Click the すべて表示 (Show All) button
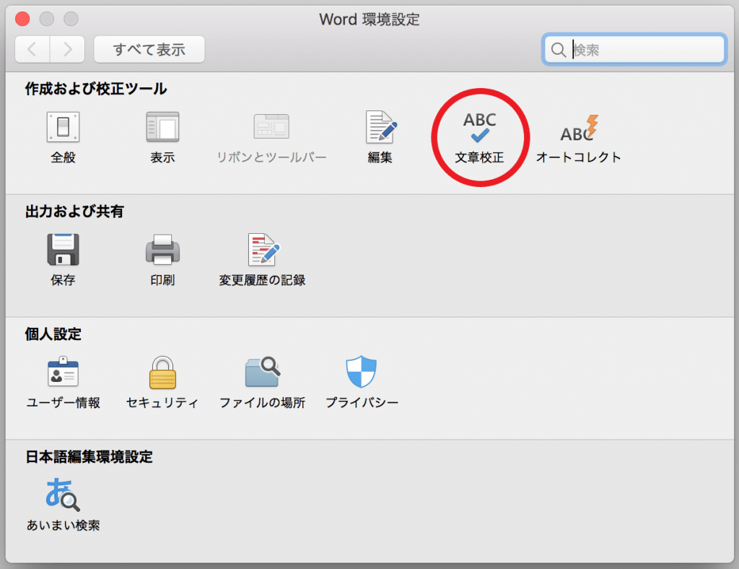Image resolution: width=739 pixels, height=569 pixels. coord(149,50)
